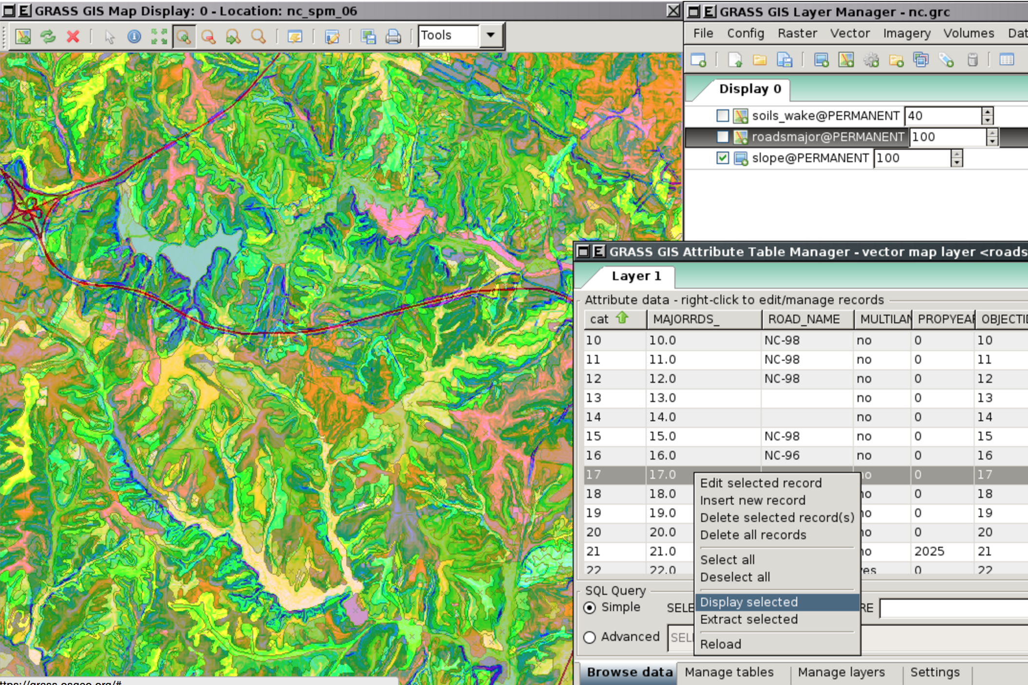This screenshot has height=685, width=1028.
Task: Select the Advanced SQL query radio button
Action: pos(590,637)
